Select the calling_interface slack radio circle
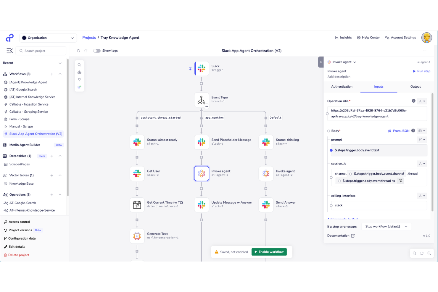438x292 pixels. [331, 205]
